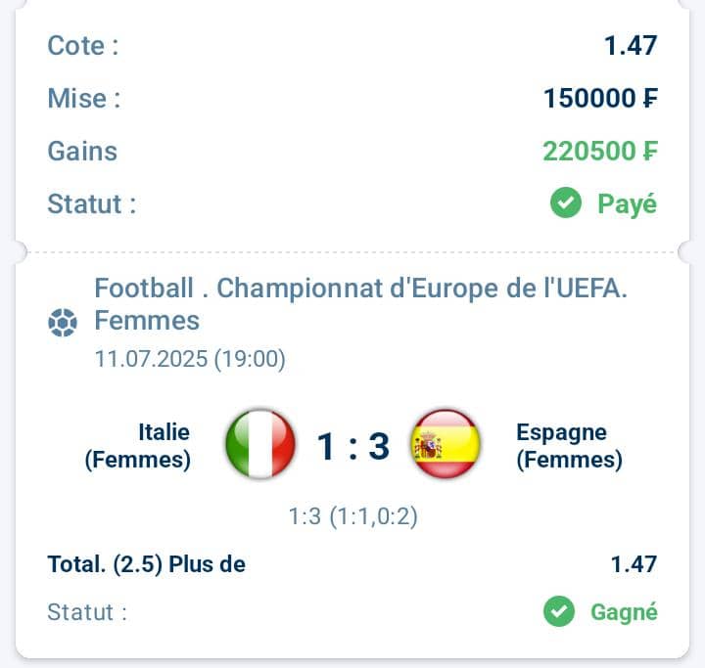
Task: Tap the Mise amount 150000 F
Action: tap(600, 98)
